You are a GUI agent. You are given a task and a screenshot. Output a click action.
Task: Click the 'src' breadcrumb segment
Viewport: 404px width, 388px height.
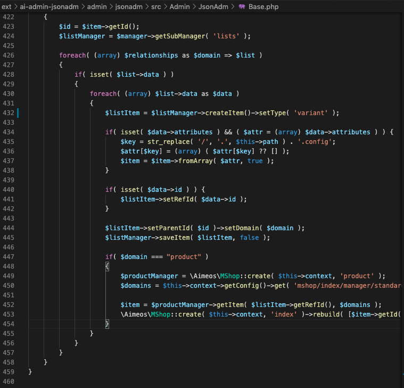(x=156, y=7)
